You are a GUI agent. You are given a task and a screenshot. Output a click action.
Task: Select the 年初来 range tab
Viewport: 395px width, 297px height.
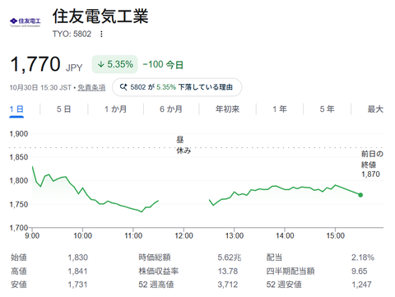tap(227, 109)
